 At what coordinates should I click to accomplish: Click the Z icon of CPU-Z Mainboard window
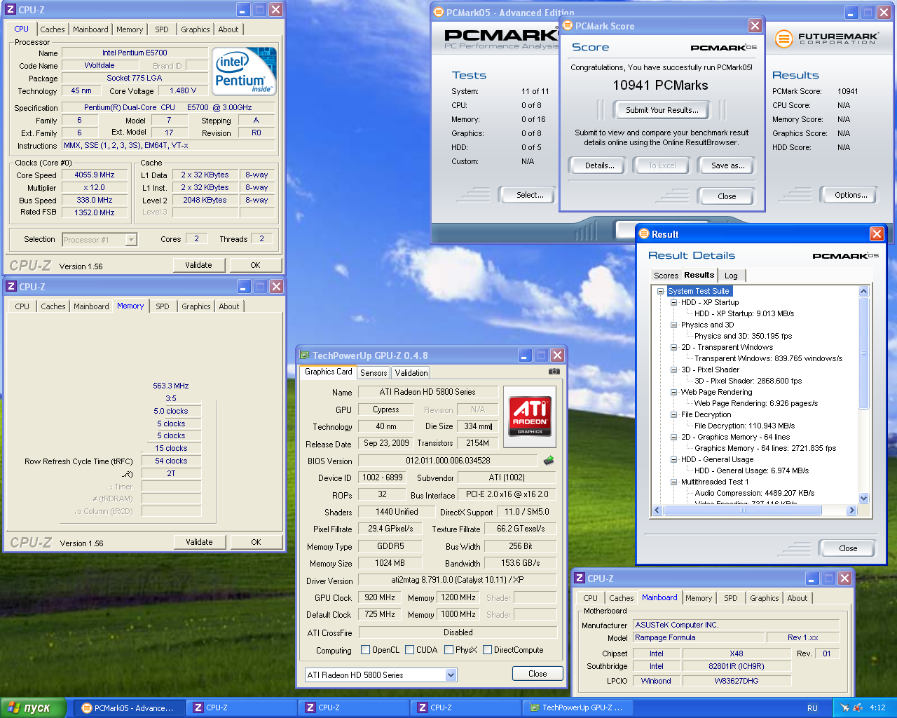click(x=580, y=578)
